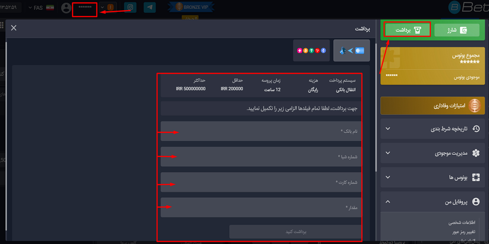Viewport: 489px width, 244px height.
Task: Click the BetB site logo
Action: pos(468,7)
